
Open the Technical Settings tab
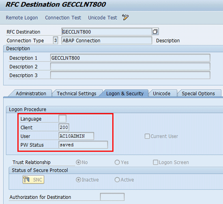tap(77, 93)
